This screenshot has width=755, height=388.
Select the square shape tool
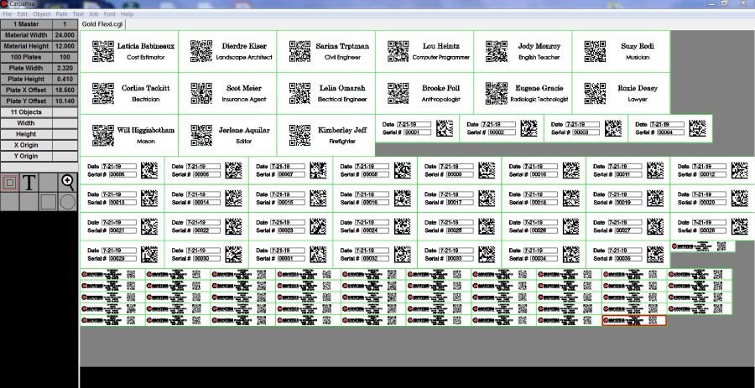48,201
